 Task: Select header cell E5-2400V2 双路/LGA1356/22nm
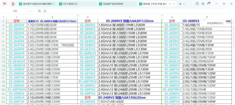130,98
